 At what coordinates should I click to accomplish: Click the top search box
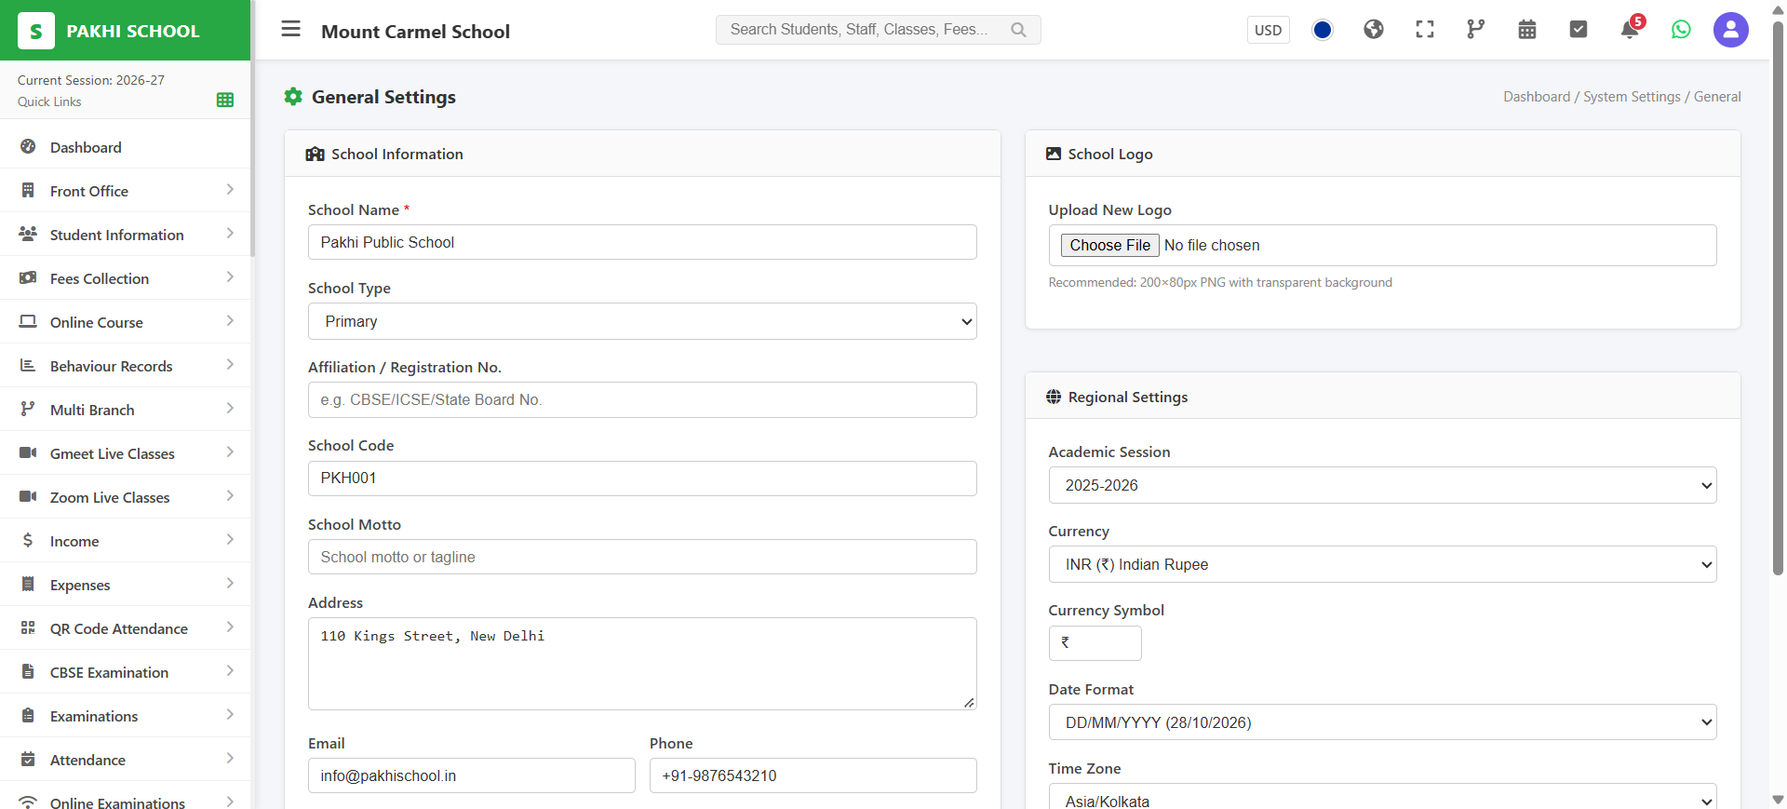pos(878,30)
